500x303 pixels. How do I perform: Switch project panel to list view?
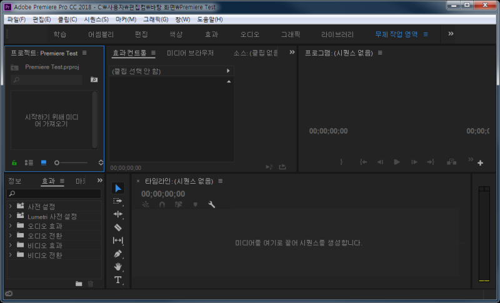point(29,163)
